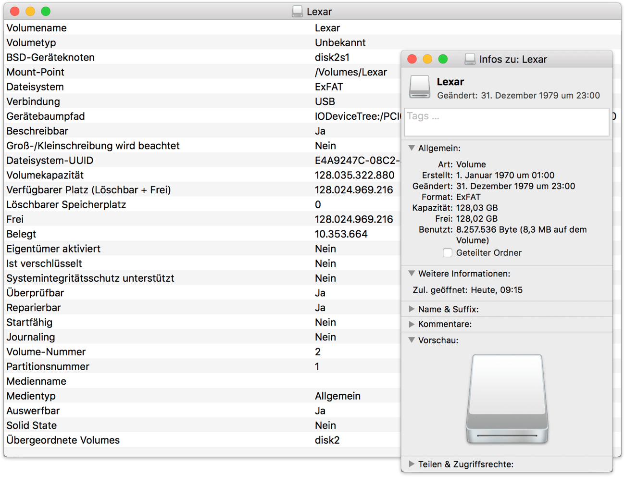Select the Gerätebaumpfad row label
Viewport: 625px width, 477px height.
click(46, 116)
